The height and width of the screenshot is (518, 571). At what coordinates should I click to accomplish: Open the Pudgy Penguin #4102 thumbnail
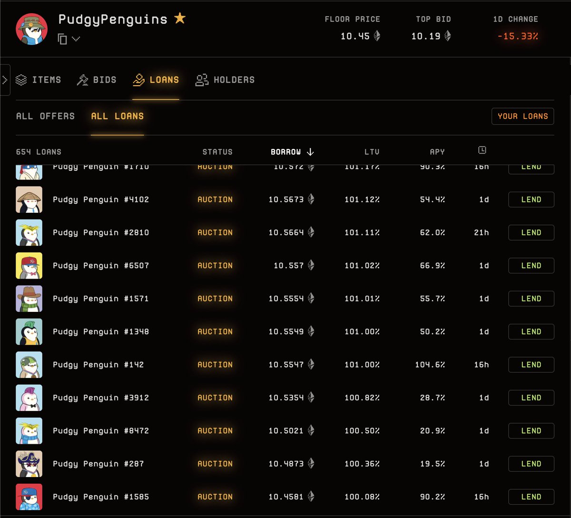click(29, 199)
